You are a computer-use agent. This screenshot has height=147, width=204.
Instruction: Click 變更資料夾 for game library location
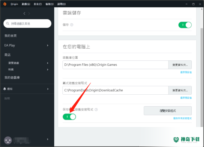coord(180,65)
